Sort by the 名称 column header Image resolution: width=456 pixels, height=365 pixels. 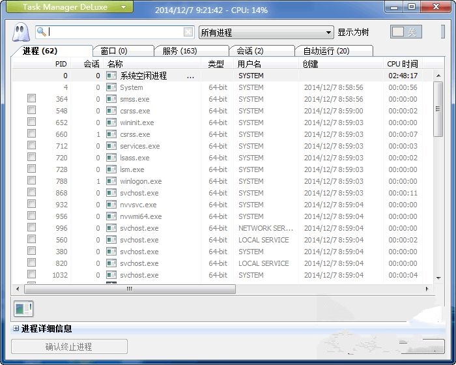(x=115, y=64)
